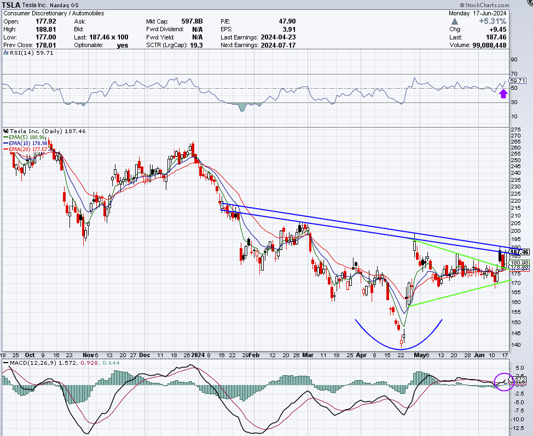The height and width of the screenshot is (436, 533).
Task: Select the 'Tesla Inc.' company name in header
Action: (x=34, y=5)
